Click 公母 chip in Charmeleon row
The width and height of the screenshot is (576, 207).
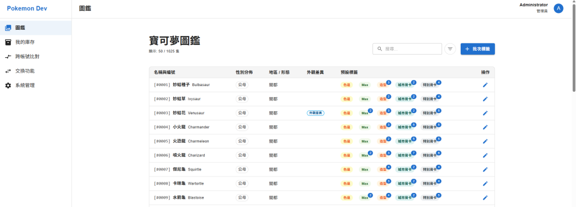242,141
